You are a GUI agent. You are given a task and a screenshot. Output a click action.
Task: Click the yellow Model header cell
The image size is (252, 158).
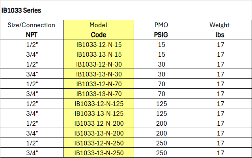99,25
